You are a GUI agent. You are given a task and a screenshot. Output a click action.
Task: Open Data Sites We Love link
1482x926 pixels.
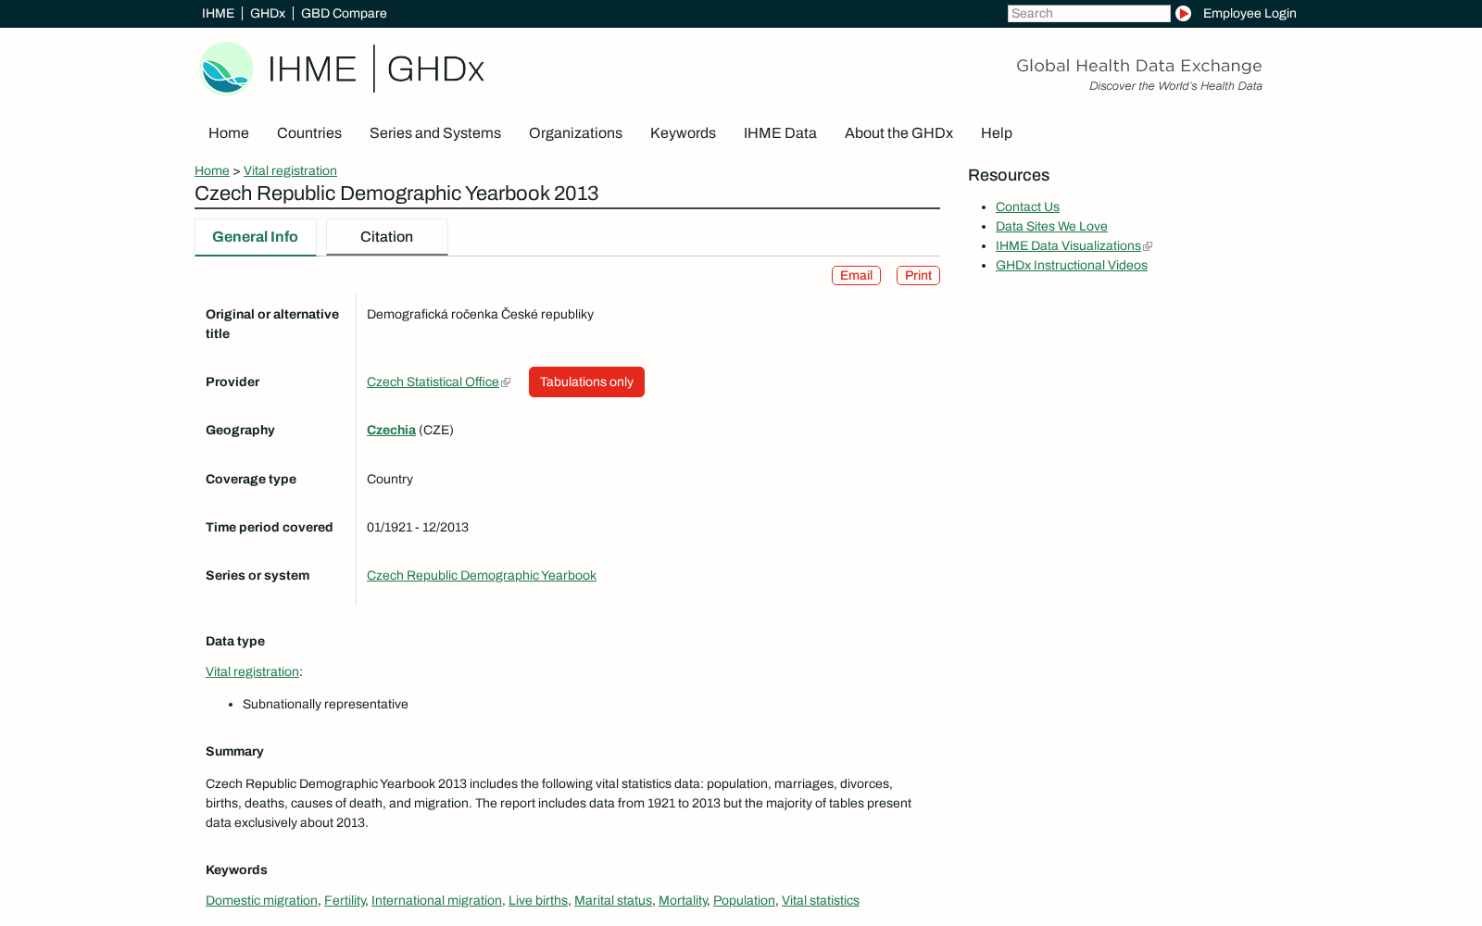1051,227
